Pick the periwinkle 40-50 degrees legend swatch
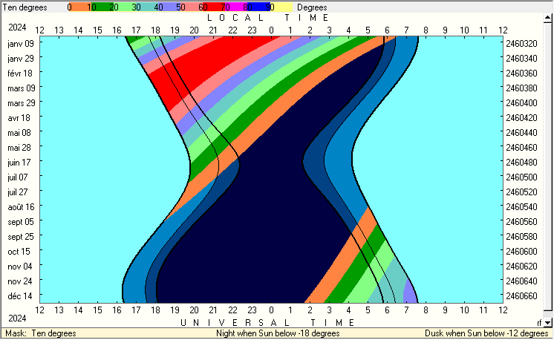 point(169,7)
